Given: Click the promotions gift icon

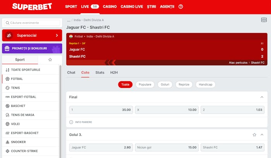Looking at the screenshot, I should point(7,48).
